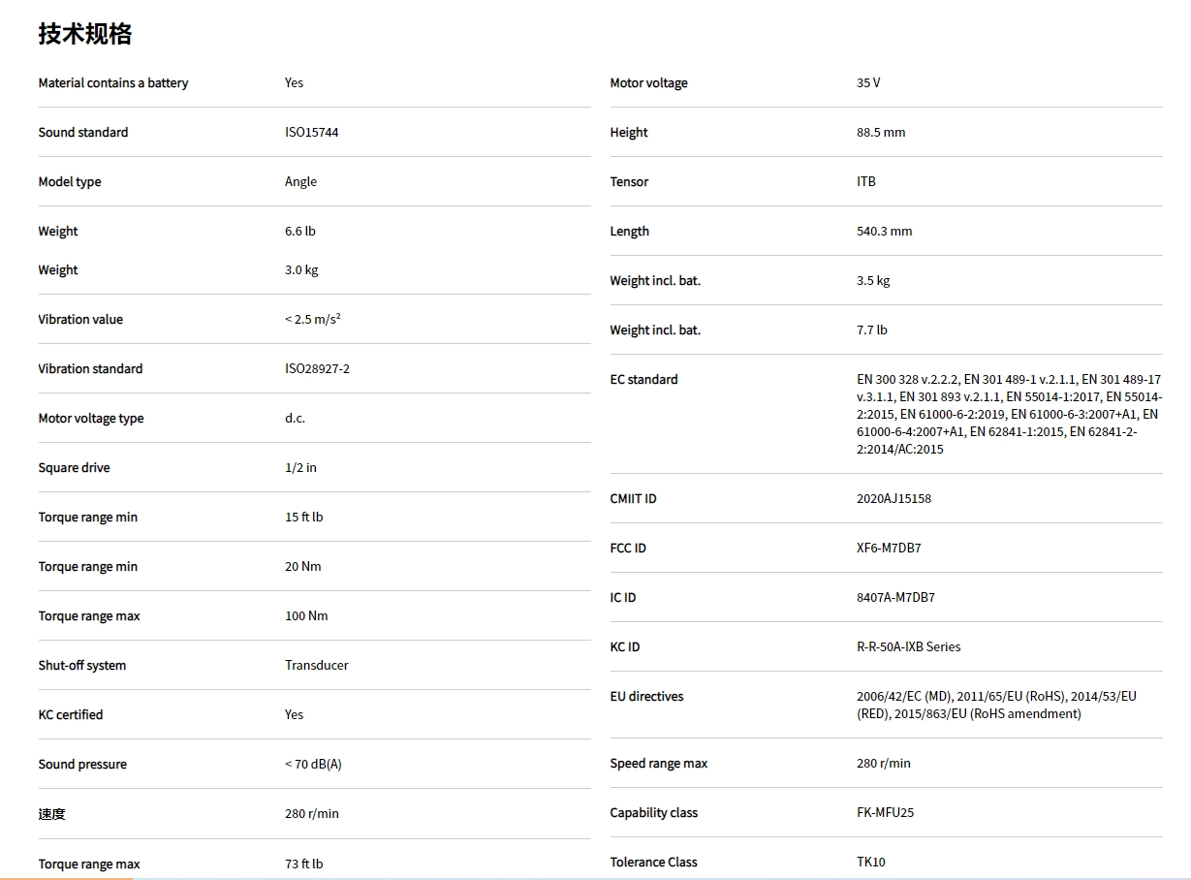Click the 73 ft lb torque value
Image resolution: width=1191 pixels, height=880 pixels.
pyautogui.click(x=303, y=864)
